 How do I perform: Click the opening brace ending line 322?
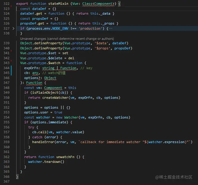point(119,4)
